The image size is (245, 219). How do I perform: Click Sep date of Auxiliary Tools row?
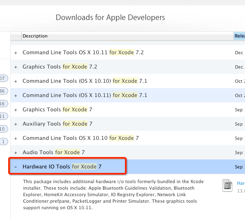click(240, 124)
